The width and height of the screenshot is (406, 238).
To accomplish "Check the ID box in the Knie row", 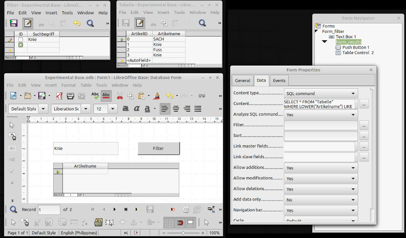I will 20,40.
